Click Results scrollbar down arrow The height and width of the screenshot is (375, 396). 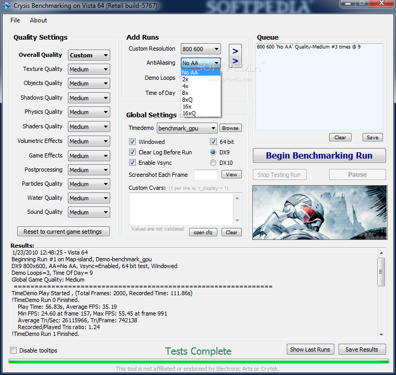(x=381, y=335)
